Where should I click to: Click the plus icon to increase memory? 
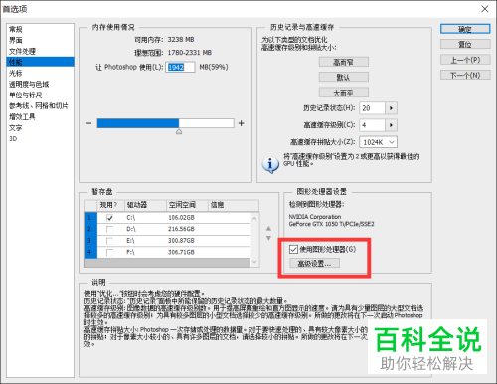click(x=242, y=123)
